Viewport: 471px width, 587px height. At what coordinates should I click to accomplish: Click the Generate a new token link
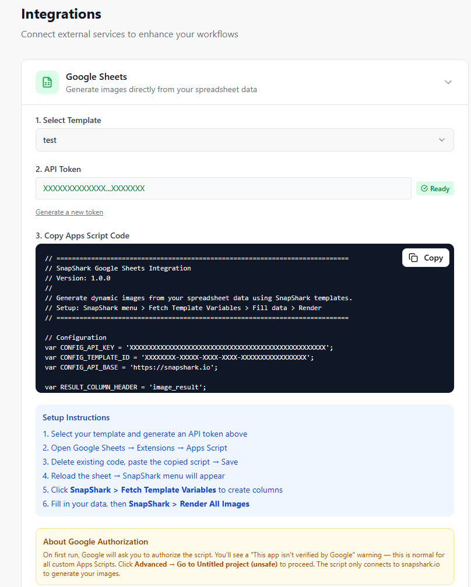[x=69, y=212]
